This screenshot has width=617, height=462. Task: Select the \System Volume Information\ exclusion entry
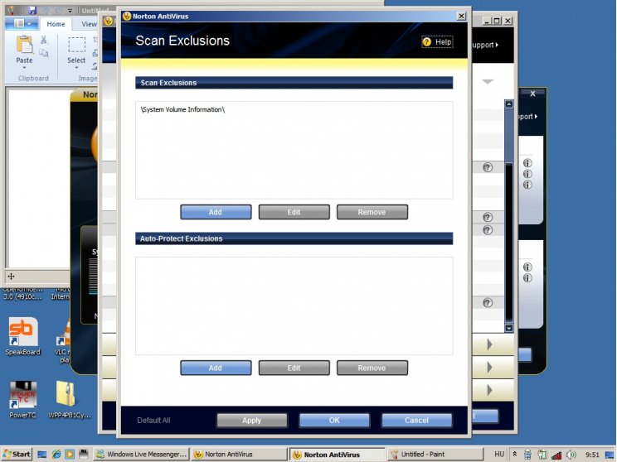coord(182,109)
